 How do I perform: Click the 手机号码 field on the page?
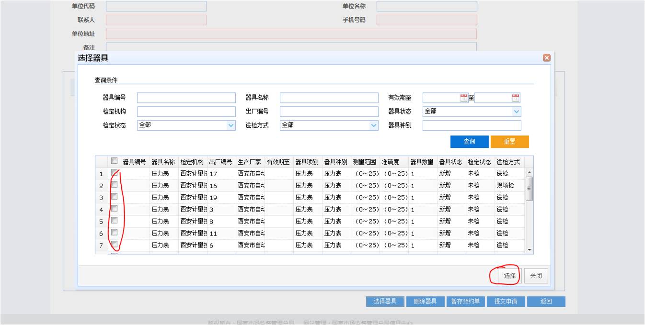point(427,20)
